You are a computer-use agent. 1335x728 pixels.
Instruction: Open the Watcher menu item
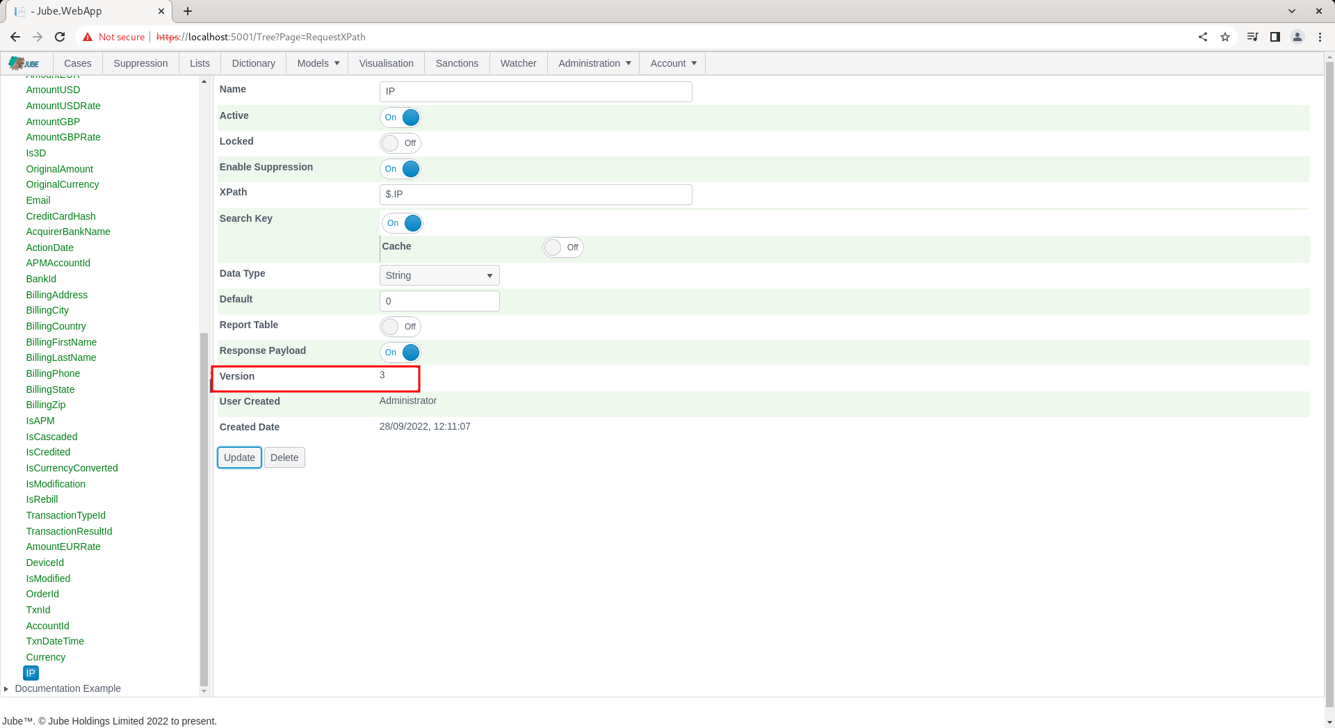pos(518,63)
